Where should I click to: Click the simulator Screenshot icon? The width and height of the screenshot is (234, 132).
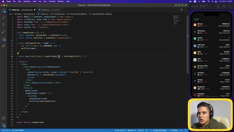[x=224, y=6]
